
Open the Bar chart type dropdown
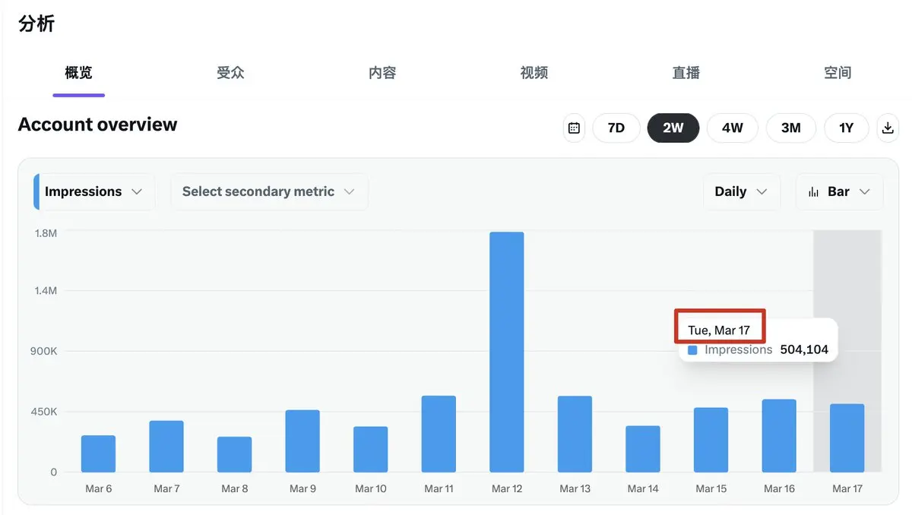coord(840,191)
